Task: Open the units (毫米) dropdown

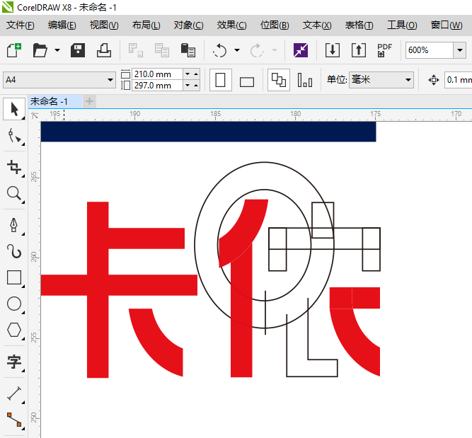Action: [x=408, y=80]
